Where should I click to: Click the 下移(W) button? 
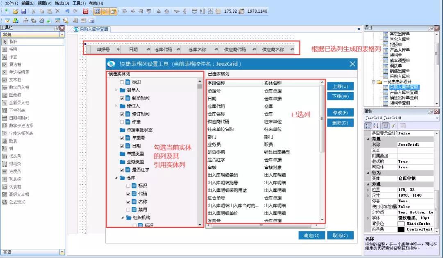click(x=341, y=96)
